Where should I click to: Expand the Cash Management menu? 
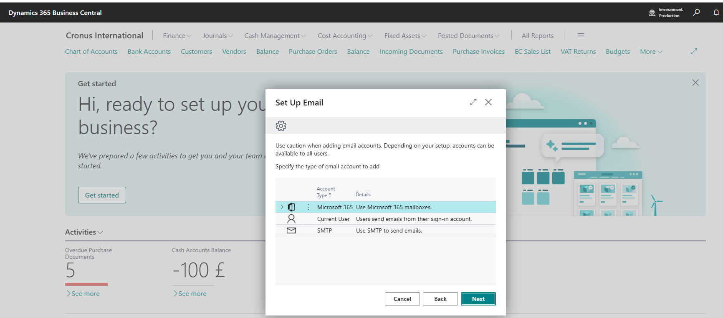click(x=275, y=36)
